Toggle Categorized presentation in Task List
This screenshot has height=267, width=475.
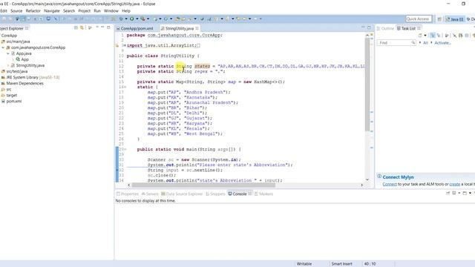pos(432,36)
